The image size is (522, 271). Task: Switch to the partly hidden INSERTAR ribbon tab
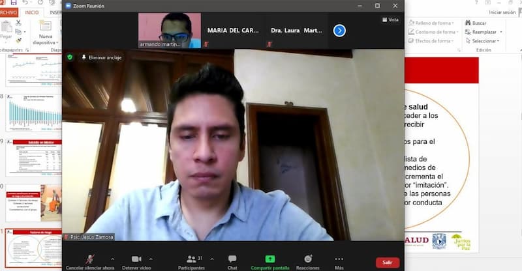[x=55, y=12]
